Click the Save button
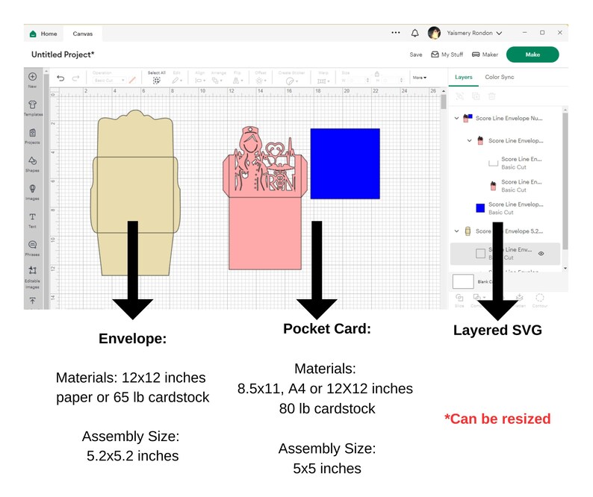This screenshot has width=593, height=497. tap(416, 54)
